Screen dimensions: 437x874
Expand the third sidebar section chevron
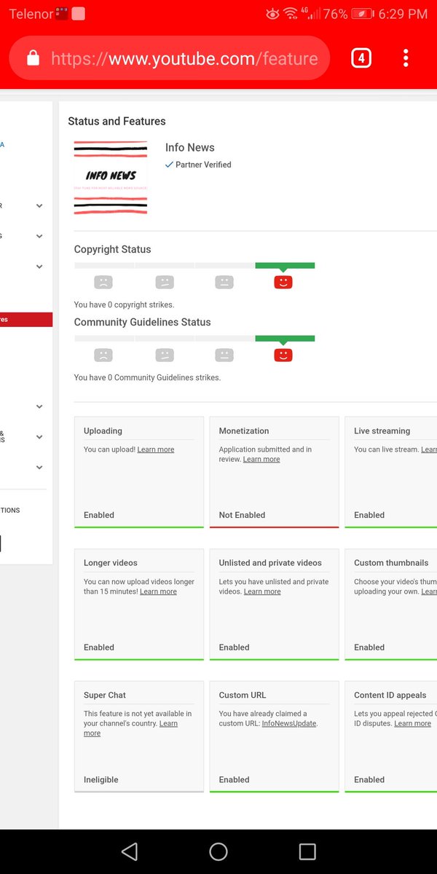tap(39, 267)
